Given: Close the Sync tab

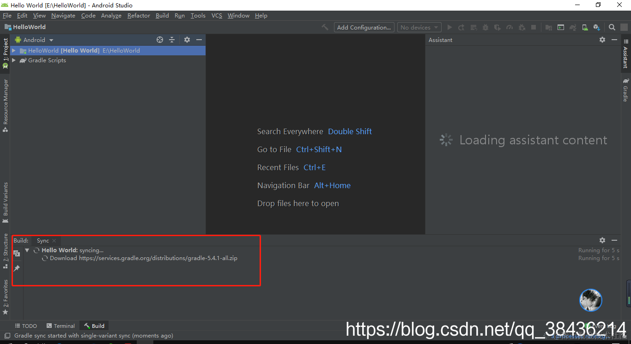Looking at the screenshot, I should (x=54, y=241).
